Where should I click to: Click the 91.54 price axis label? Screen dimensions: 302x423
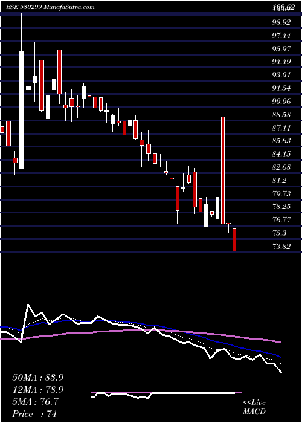coord(281,88)
